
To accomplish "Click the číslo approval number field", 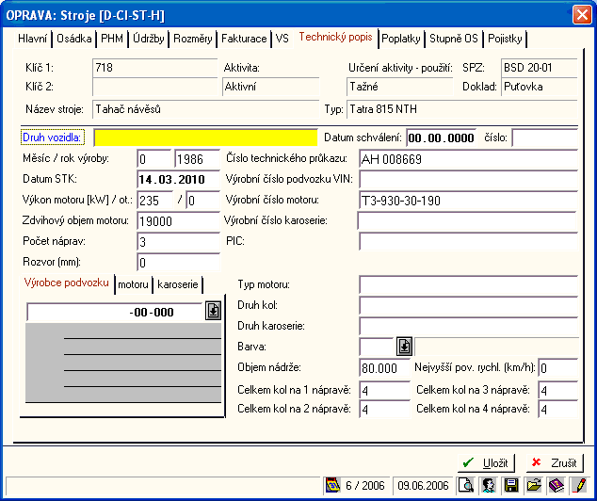I will click(x=545, y=137).
